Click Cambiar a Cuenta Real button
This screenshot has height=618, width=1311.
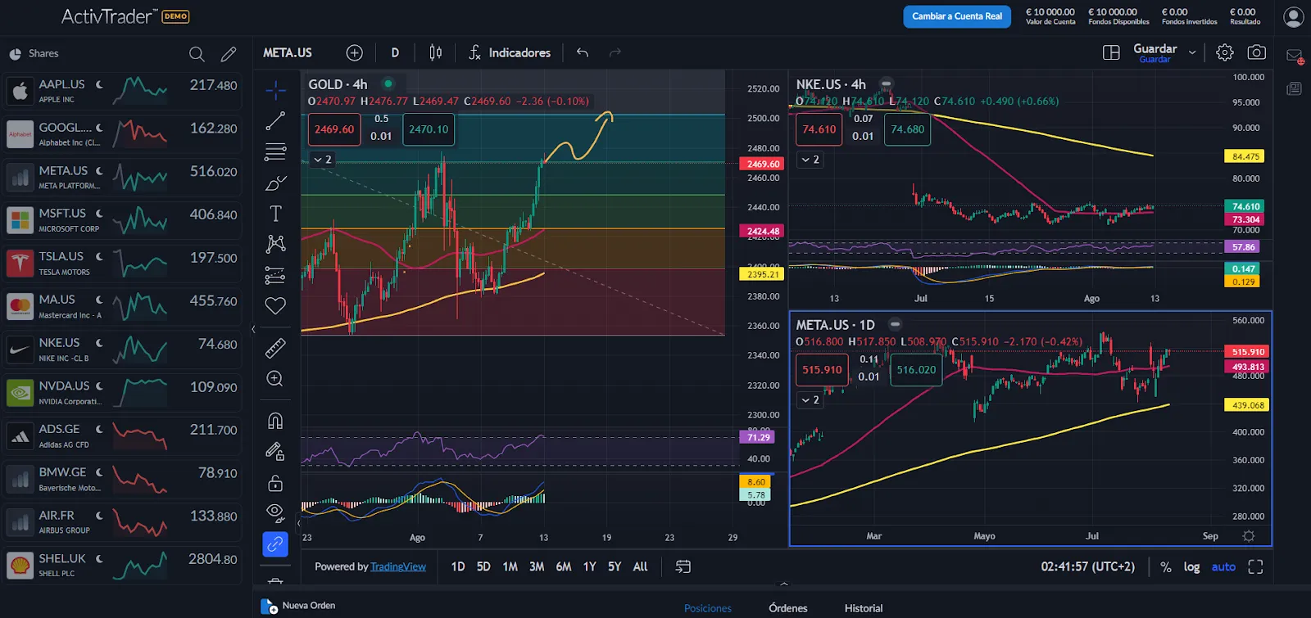pyautogui.click(x=956, y=16)
